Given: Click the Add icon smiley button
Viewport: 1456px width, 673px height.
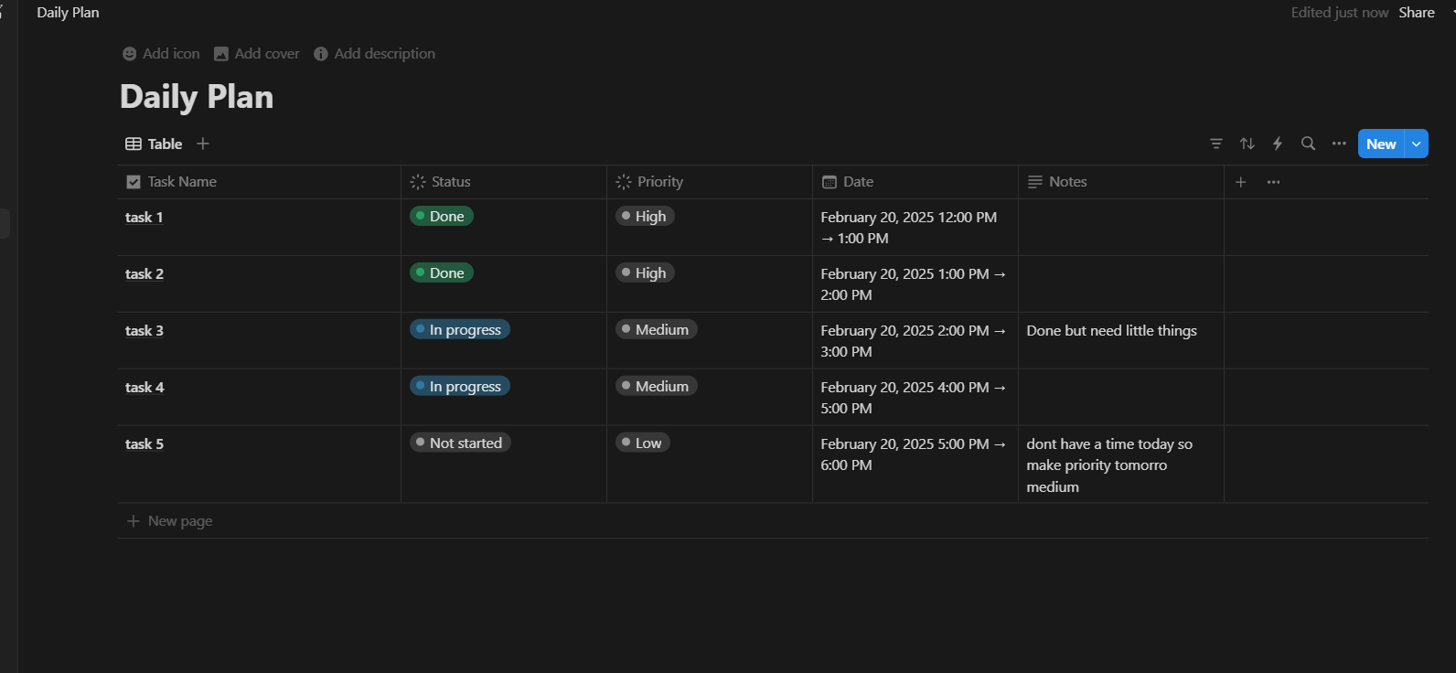Looking at the screenshot, I should pyautogui.click(x=161, y=54).
